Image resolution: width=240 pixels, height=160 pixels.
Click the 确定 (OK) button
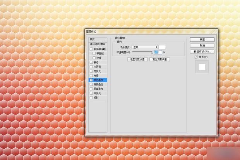(x=202, y=40)
